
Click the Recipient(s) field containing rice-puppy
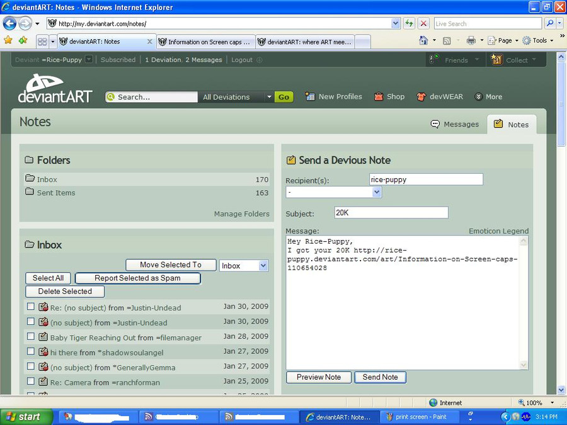point(427,179)
